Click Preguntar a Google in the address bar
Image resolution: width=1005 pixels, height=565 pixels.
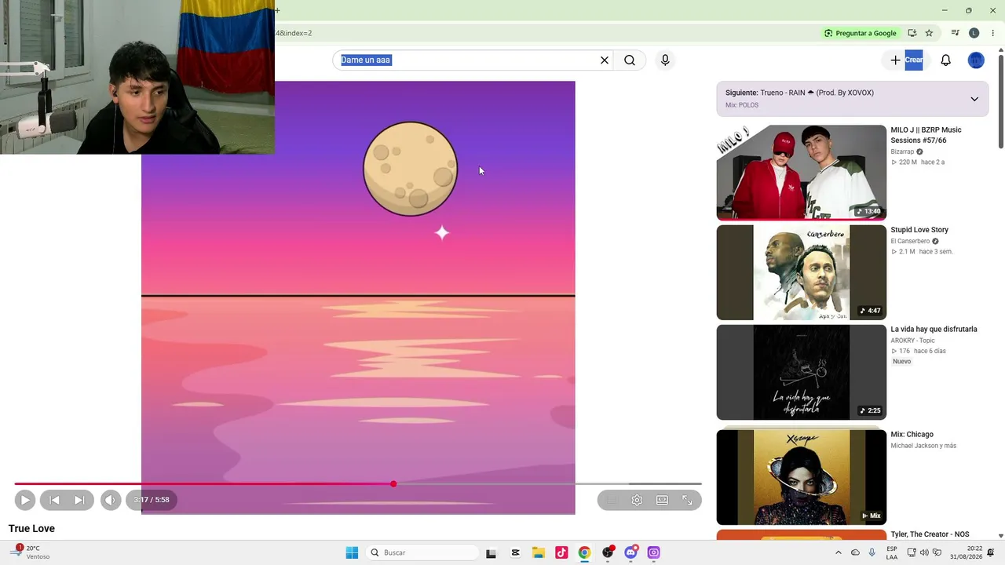(x=860, y=33)
